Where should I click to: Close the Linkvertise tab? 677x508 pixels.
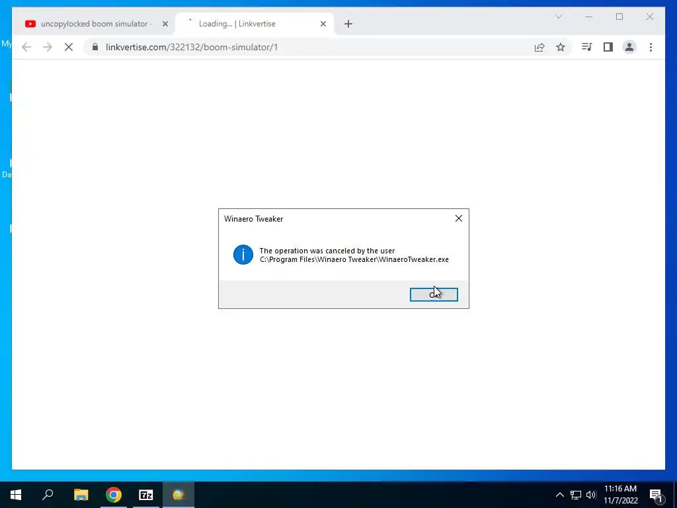(x=323, y=24)
